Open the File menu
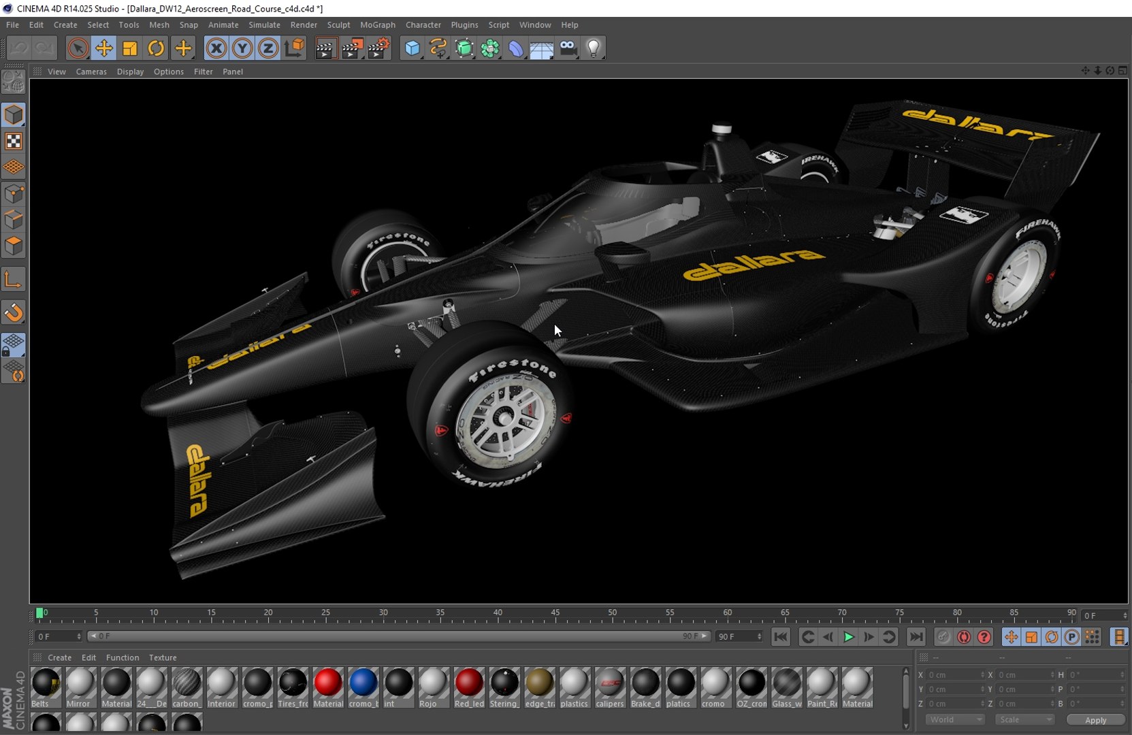The image size is (1132, 735). [12, 24]
